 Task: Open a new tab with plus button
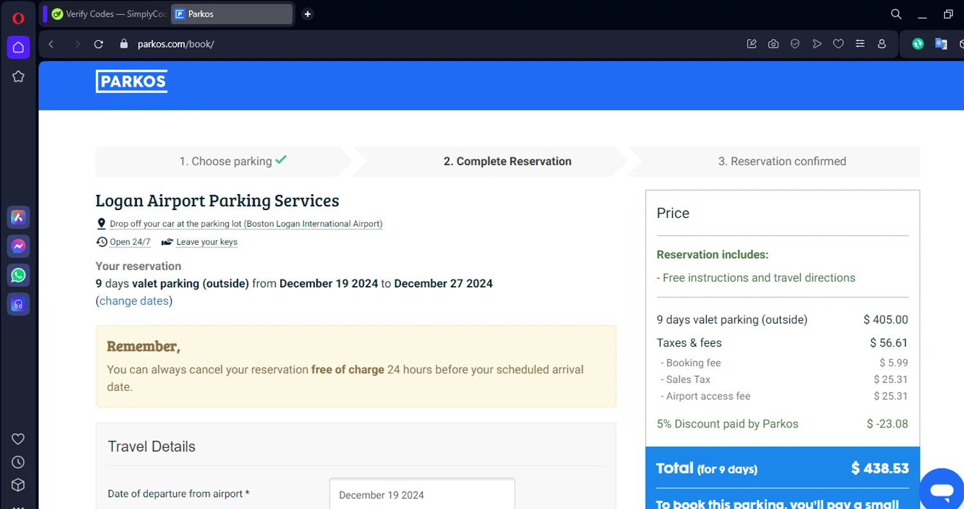pos(308,14)
